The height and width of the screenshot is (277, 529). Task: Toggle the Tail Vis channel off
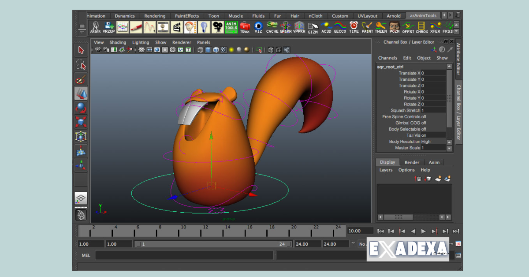423,135
